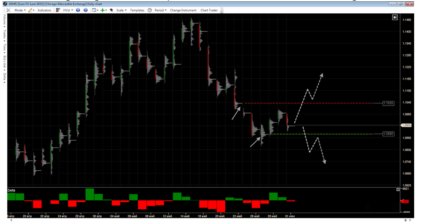Expand the Delta sidebar dropdown
This screenshot has height=222, width=421.
pyautogui.click(x=4, y=78)
